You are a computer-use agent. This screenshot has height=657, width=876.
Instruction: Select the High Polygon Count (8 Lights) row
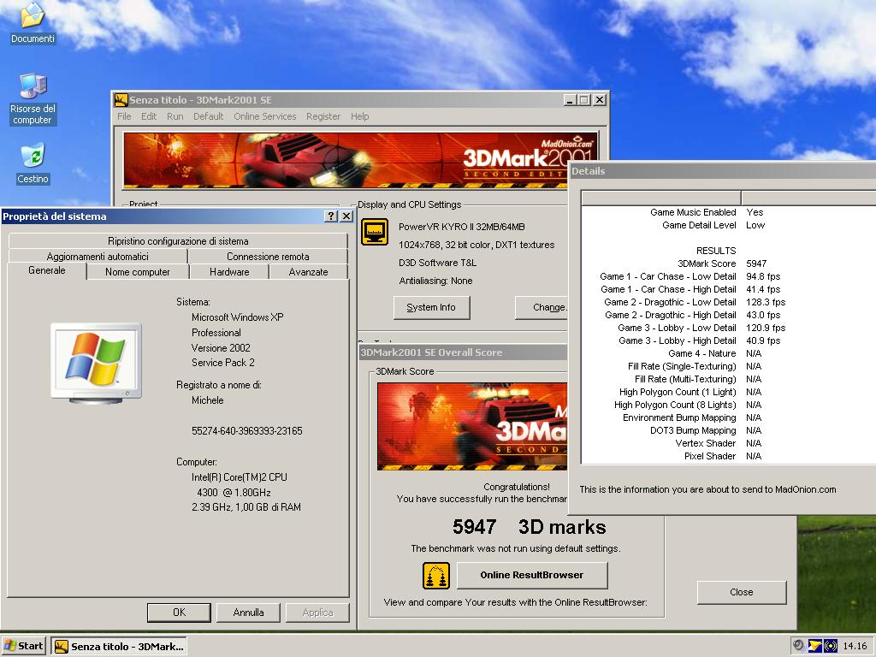click(729, 405)
